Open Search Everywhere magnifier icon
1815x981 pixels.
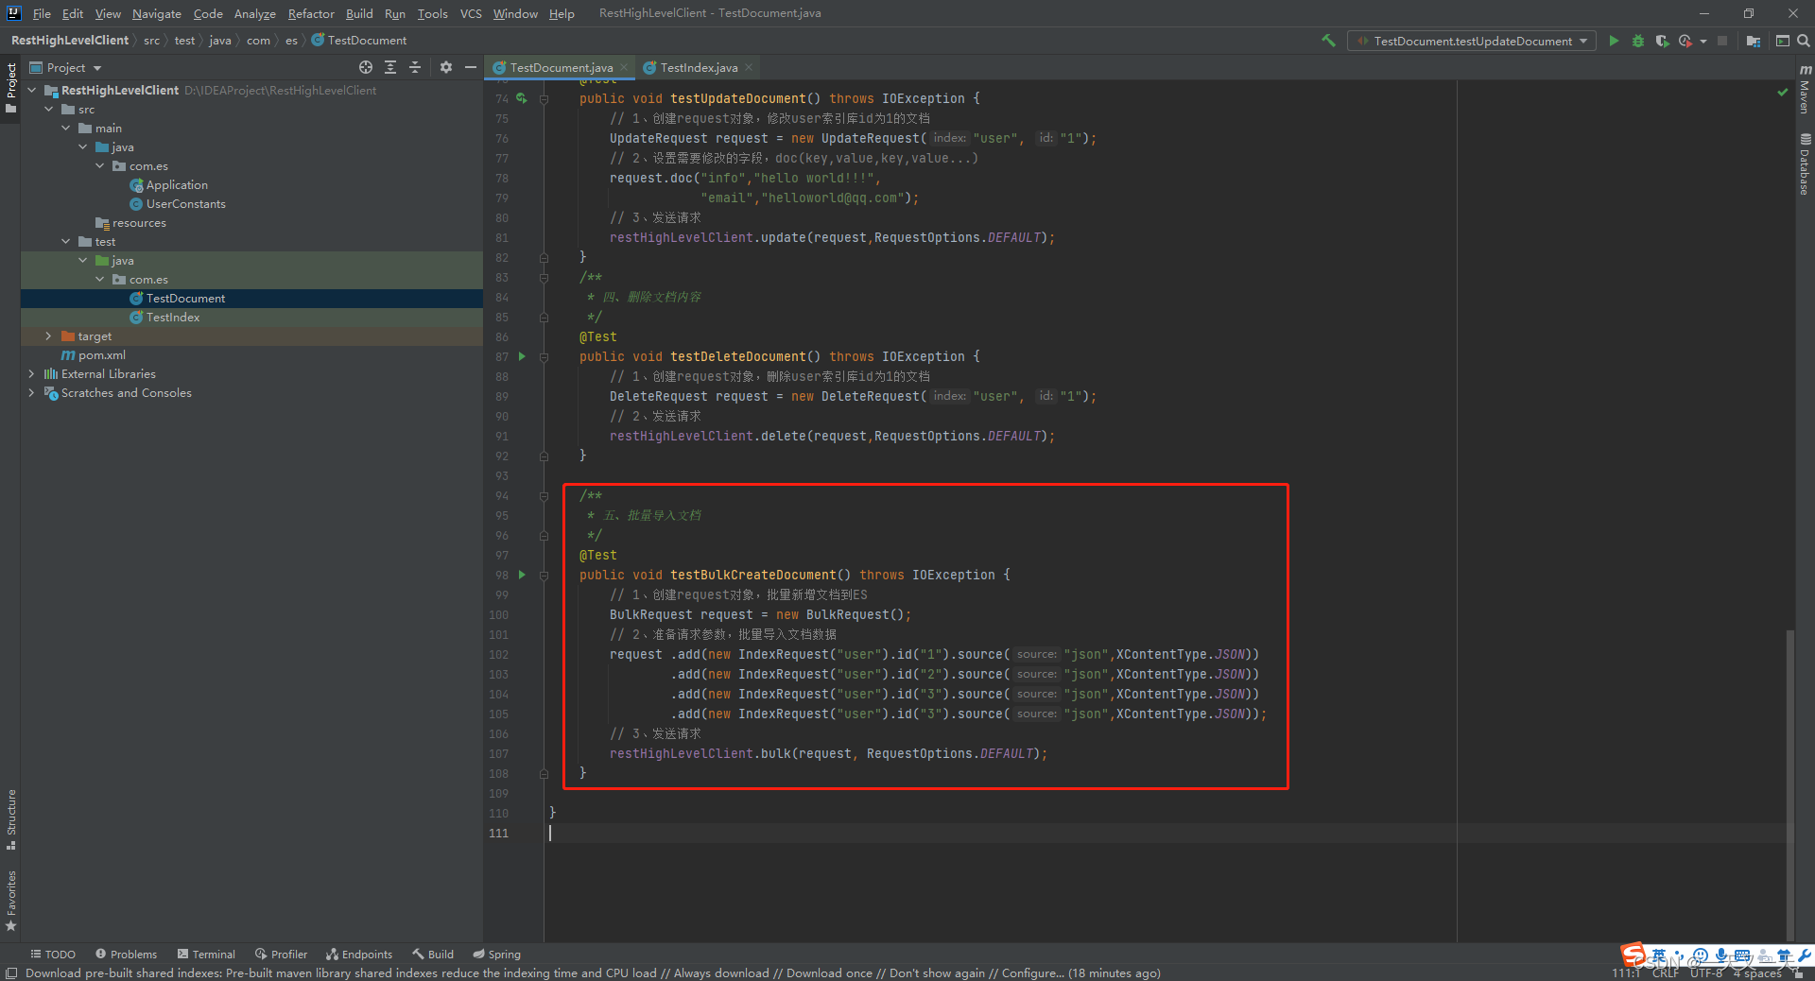pos(1804,41)
